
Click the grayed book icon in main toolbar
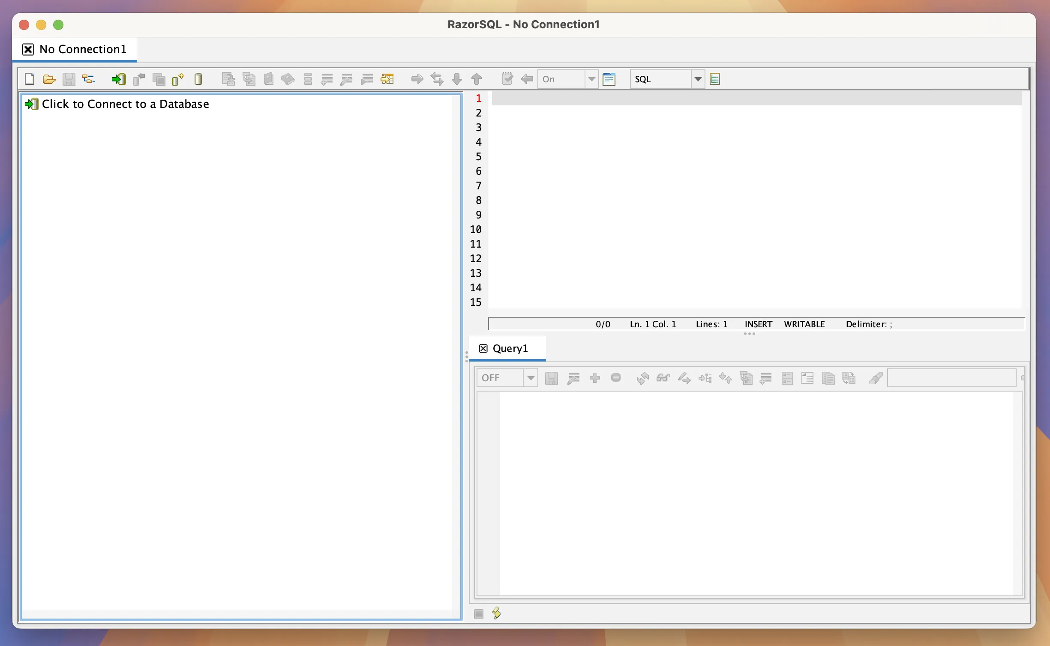click(x=288, y=79)
